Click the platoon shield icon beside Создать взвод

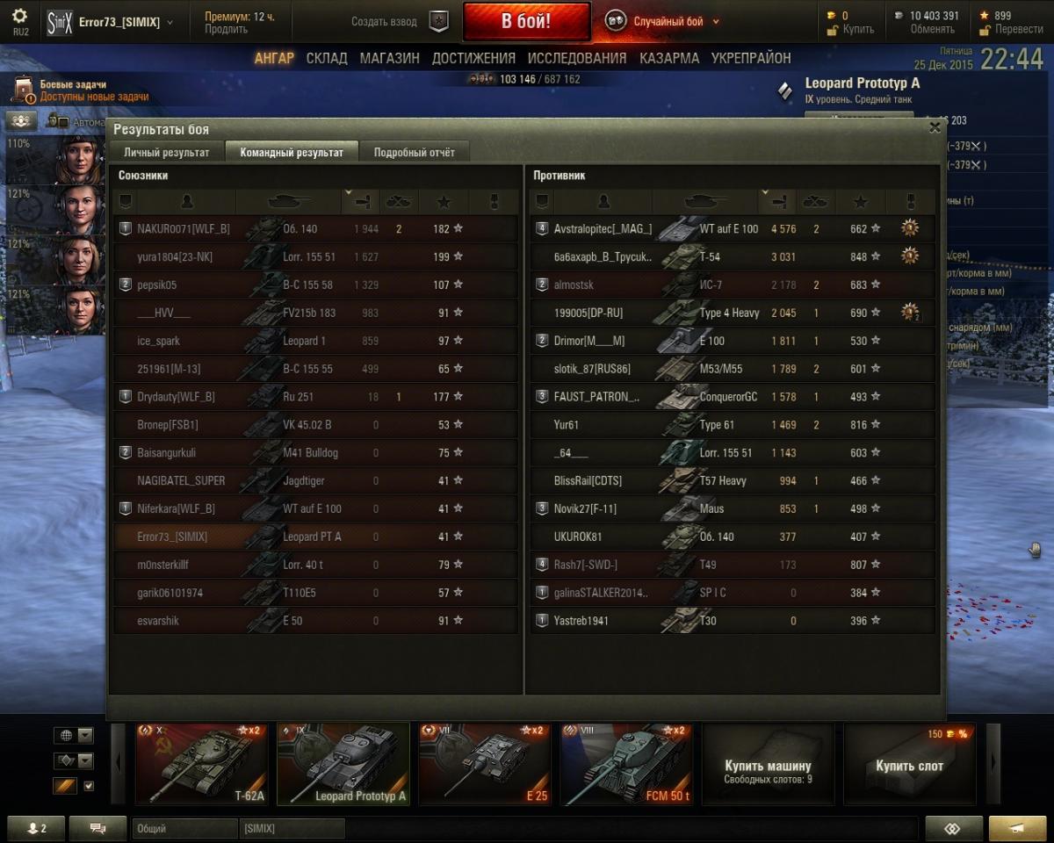tap(439, 21)
